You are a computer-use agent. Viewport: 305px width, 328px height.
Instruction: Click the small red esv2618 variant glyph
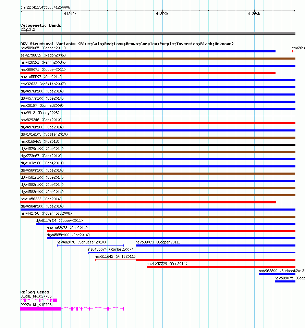coord(293,51)
